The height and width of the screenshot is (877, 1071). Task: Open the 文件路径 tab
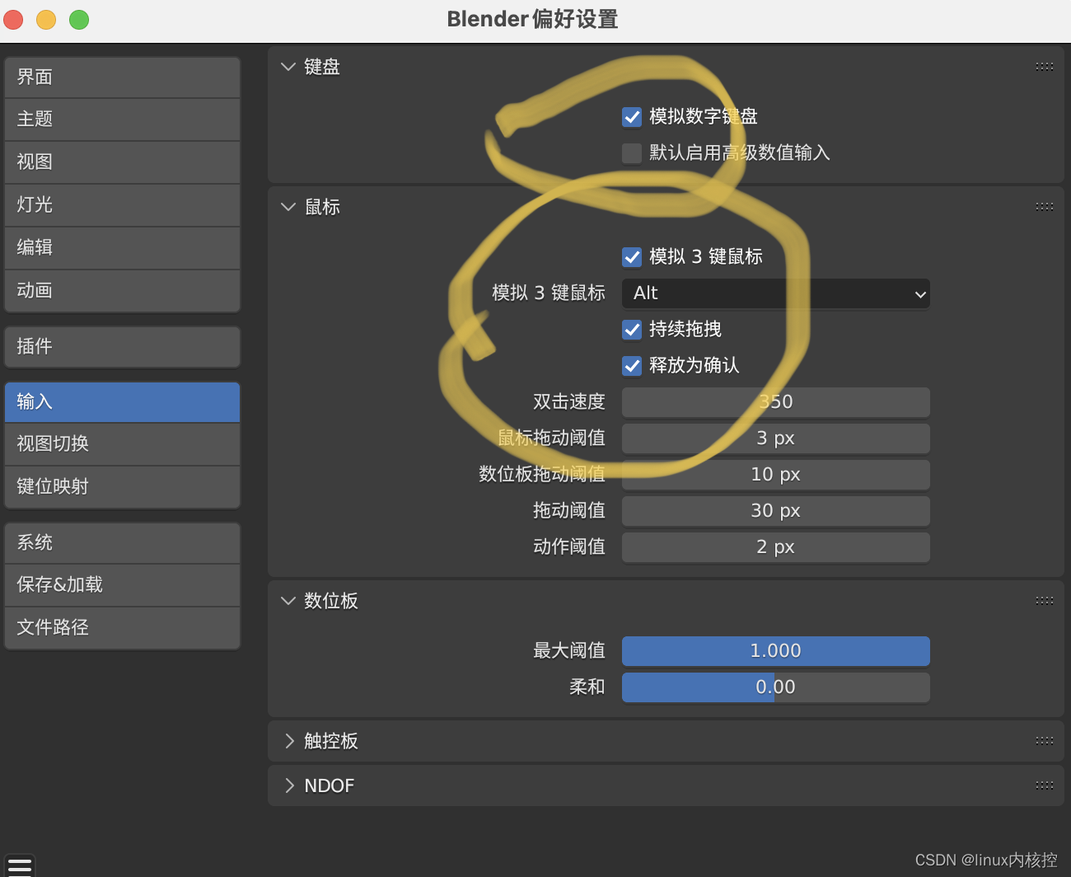coord(122,628)
